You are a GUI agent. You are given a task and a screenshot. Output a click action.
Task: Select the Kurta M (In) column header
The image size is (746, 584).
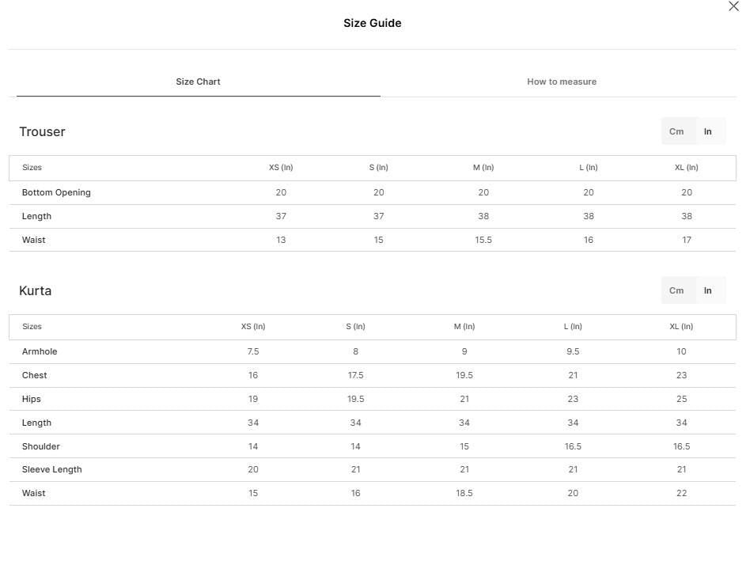(x=464, y=327)
